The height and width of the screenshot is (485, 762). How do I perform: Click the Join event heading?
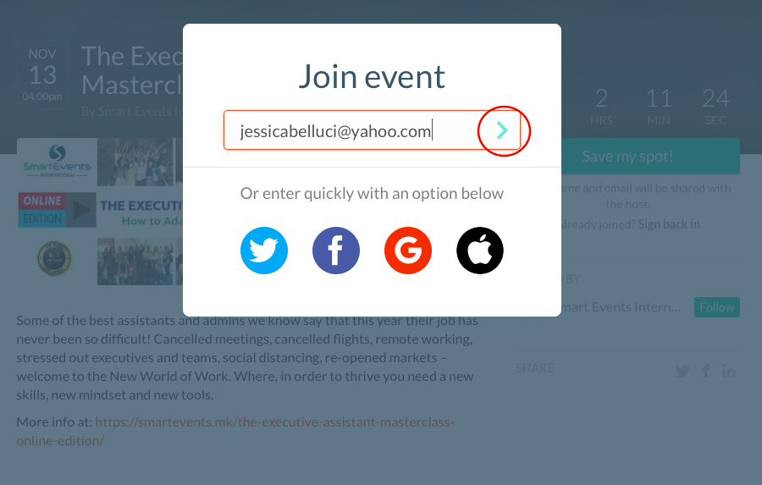click(371, 77)
